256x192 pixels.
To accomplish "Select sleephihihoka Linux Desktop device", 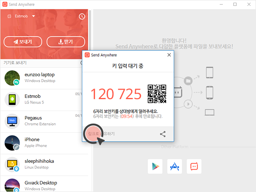I will click(44, 165).
